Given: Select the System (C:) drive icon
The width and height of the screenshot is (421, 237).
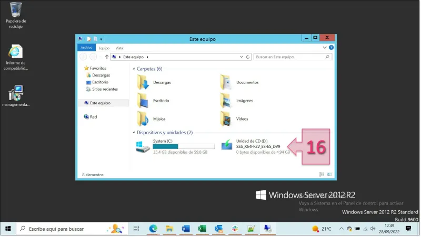Looking at the screenshot, I should coord(143,147).
